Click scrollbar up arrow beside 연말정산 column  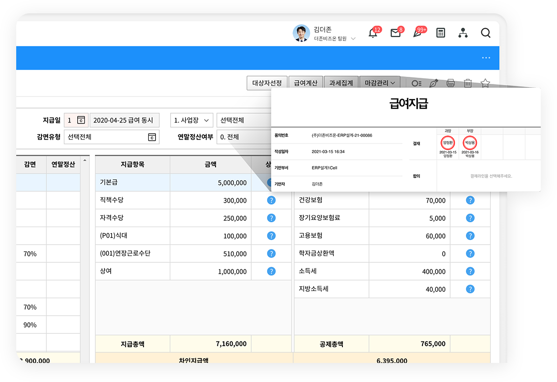(x=84, y=160)
